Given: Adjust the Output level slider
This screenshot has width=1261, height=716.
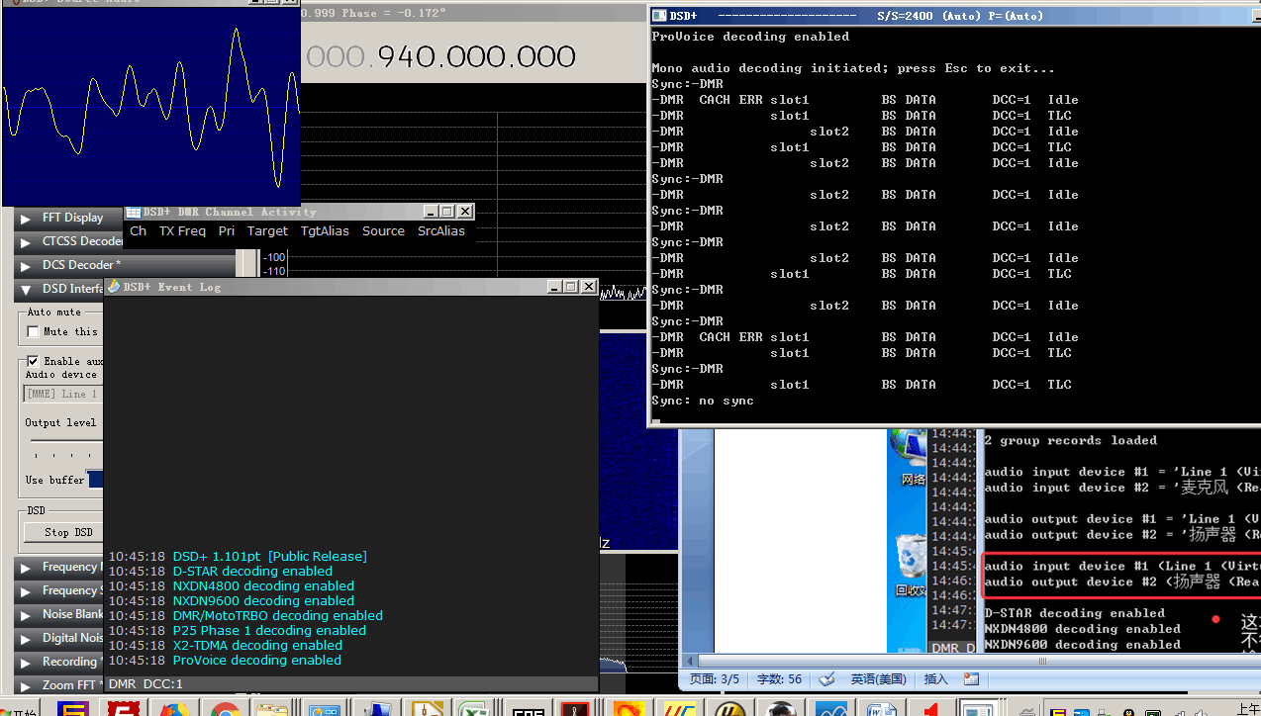Looking at the screenshot, I should pos(64,441).
